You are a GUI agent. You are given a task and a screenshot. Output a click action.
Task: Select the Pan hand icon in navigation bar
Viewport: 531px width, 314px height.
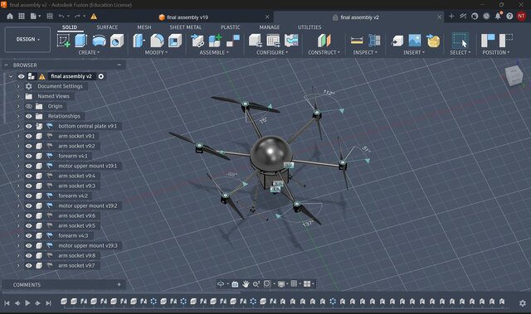pyautogui.click(x=246, y=284)
